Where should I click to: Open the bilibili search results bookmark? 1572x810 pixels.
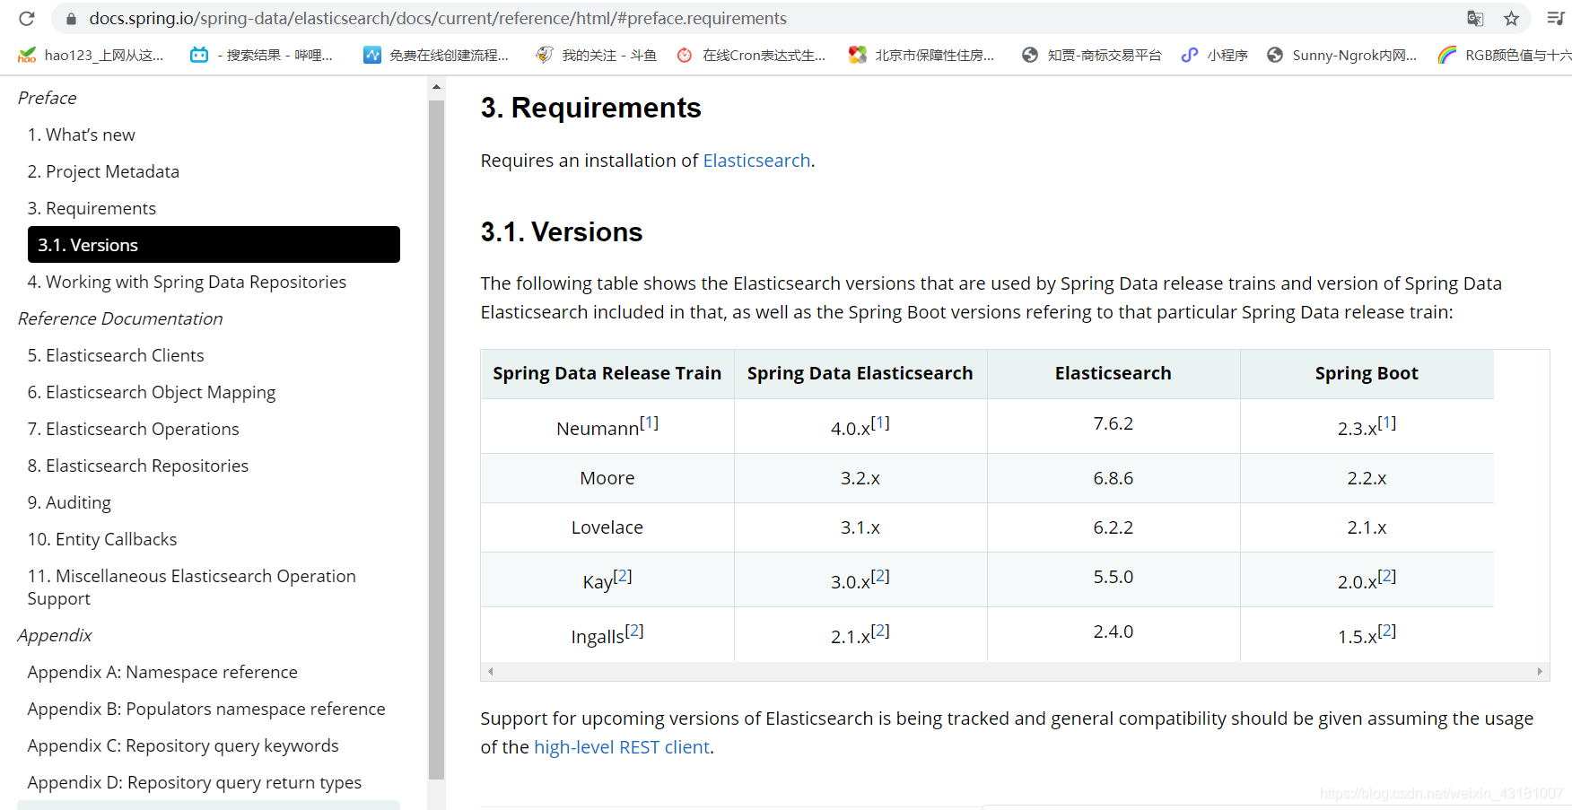pyautogui.click(x=261, y=55)
